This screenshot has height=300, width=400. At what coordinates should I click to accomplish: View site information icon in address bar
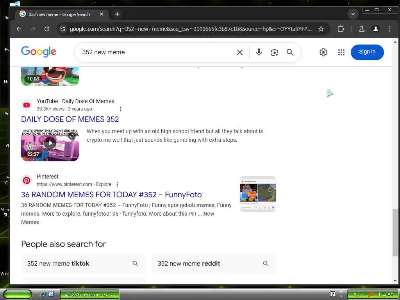click(x=63, y=29)
